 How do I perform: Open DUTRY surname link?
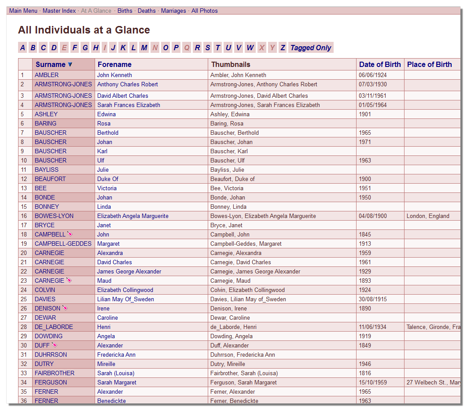[x=44, y=363]
